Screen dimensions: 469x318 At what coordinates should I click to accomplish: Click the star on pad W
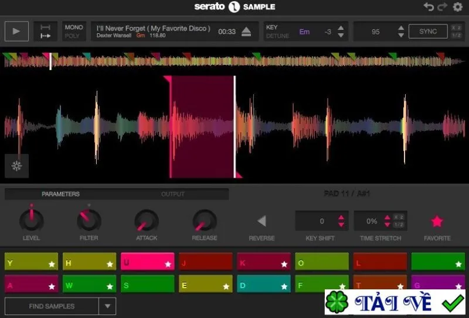point(110,286)
